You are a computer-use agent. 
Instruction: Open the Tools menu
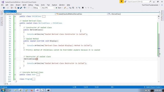(x=43, y=5)
